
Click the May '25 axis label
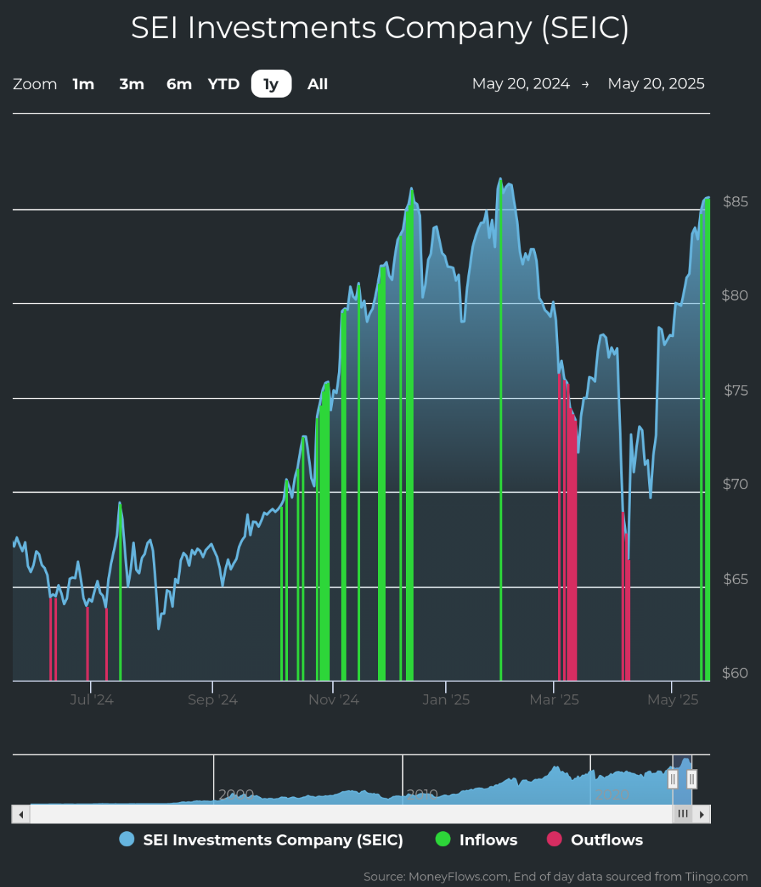tap(672, 699)
